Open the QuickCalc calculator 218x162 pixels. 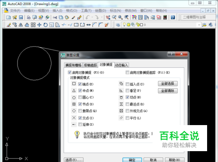tap(165, 17)
